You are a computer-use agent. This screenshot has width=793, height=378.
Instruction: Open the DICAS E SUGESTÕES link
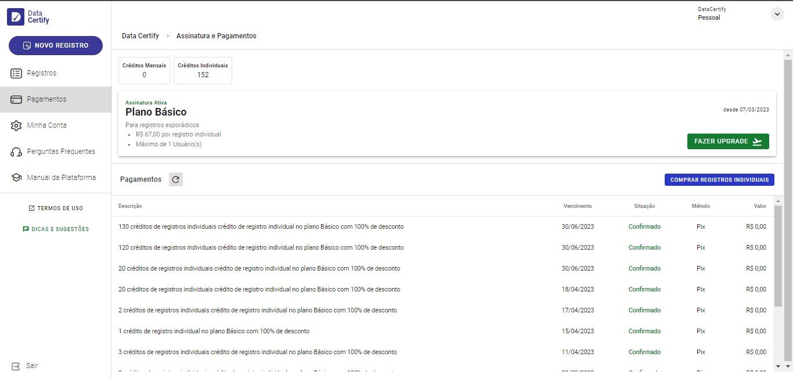click(56, 229)
